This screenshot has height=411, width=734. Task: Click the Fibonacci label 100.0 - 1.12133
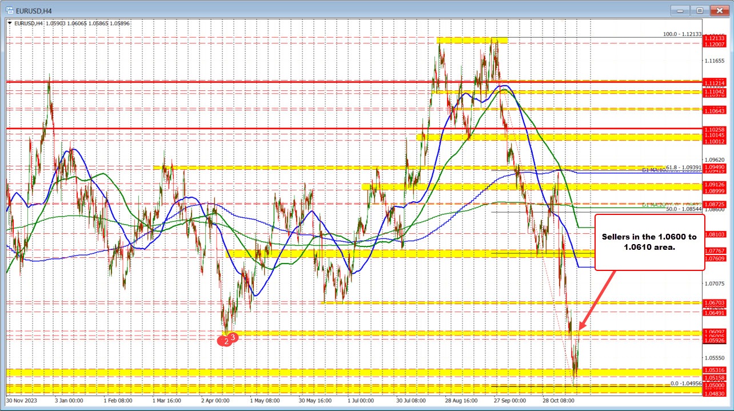[682, 34]
